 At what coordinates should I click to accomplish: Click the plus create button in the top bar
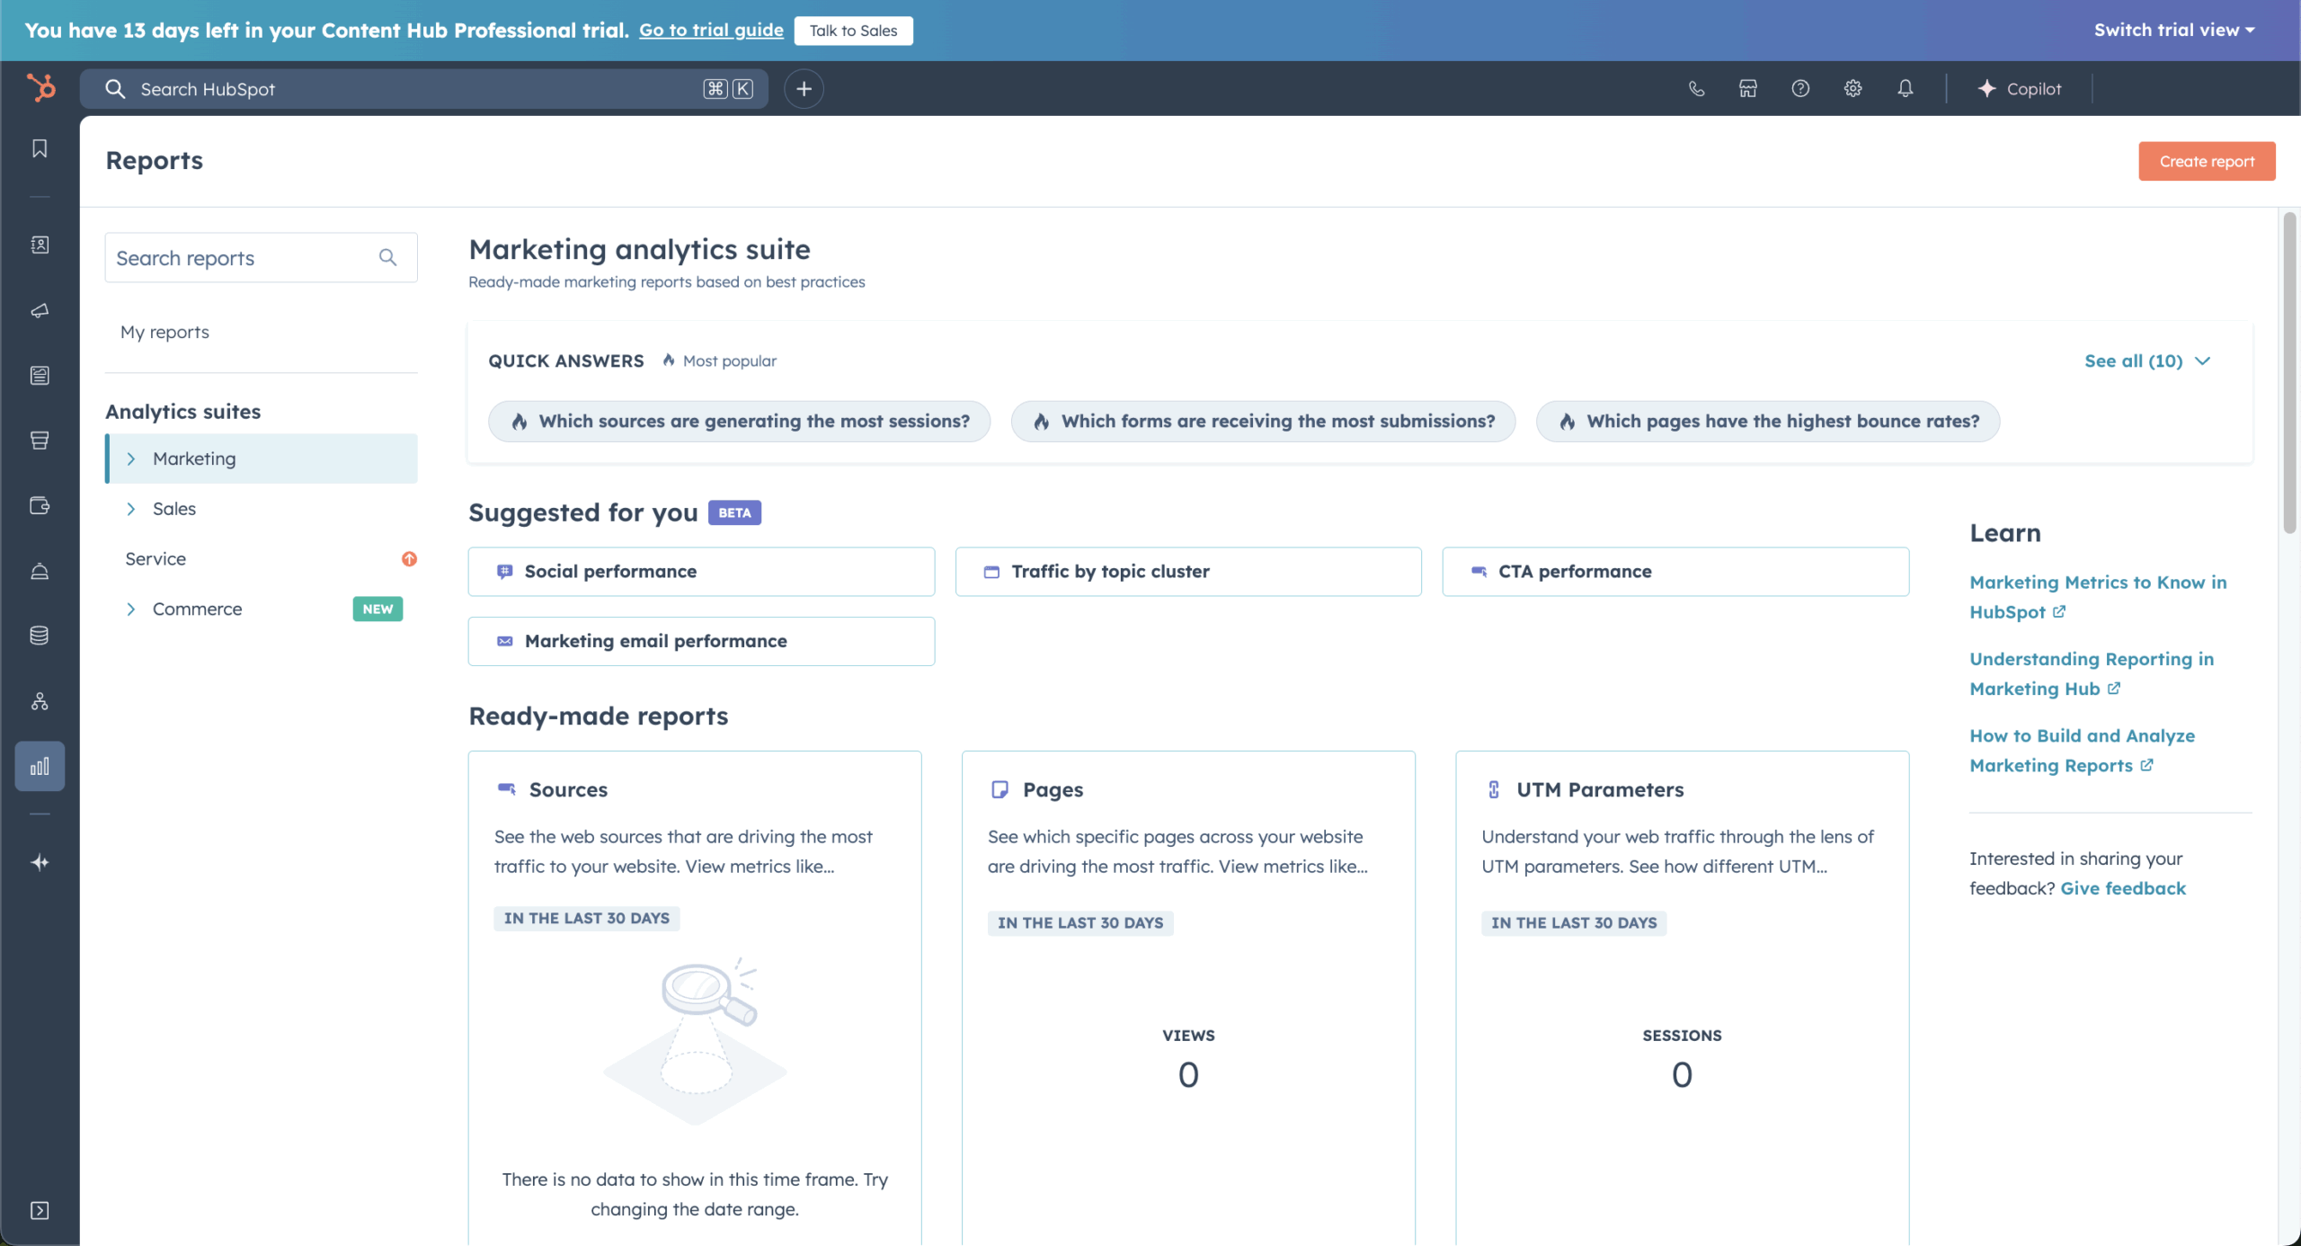(x=804, y=88)
